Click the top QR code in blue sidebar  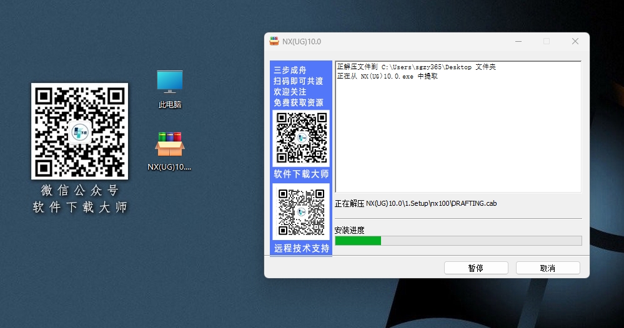(301, 138)
